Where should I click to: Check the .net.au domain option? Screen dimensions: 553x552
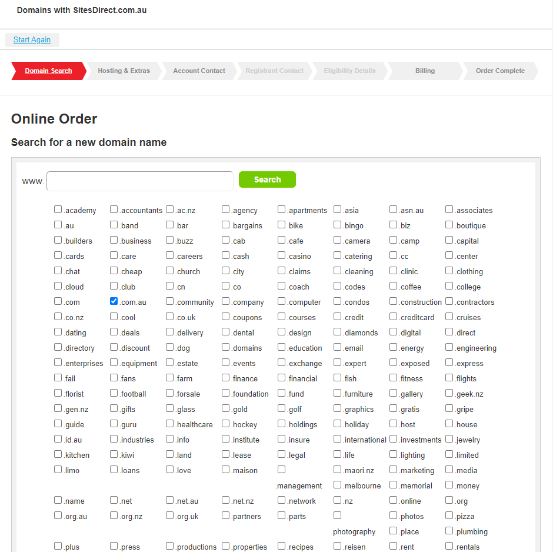point(170,500)
